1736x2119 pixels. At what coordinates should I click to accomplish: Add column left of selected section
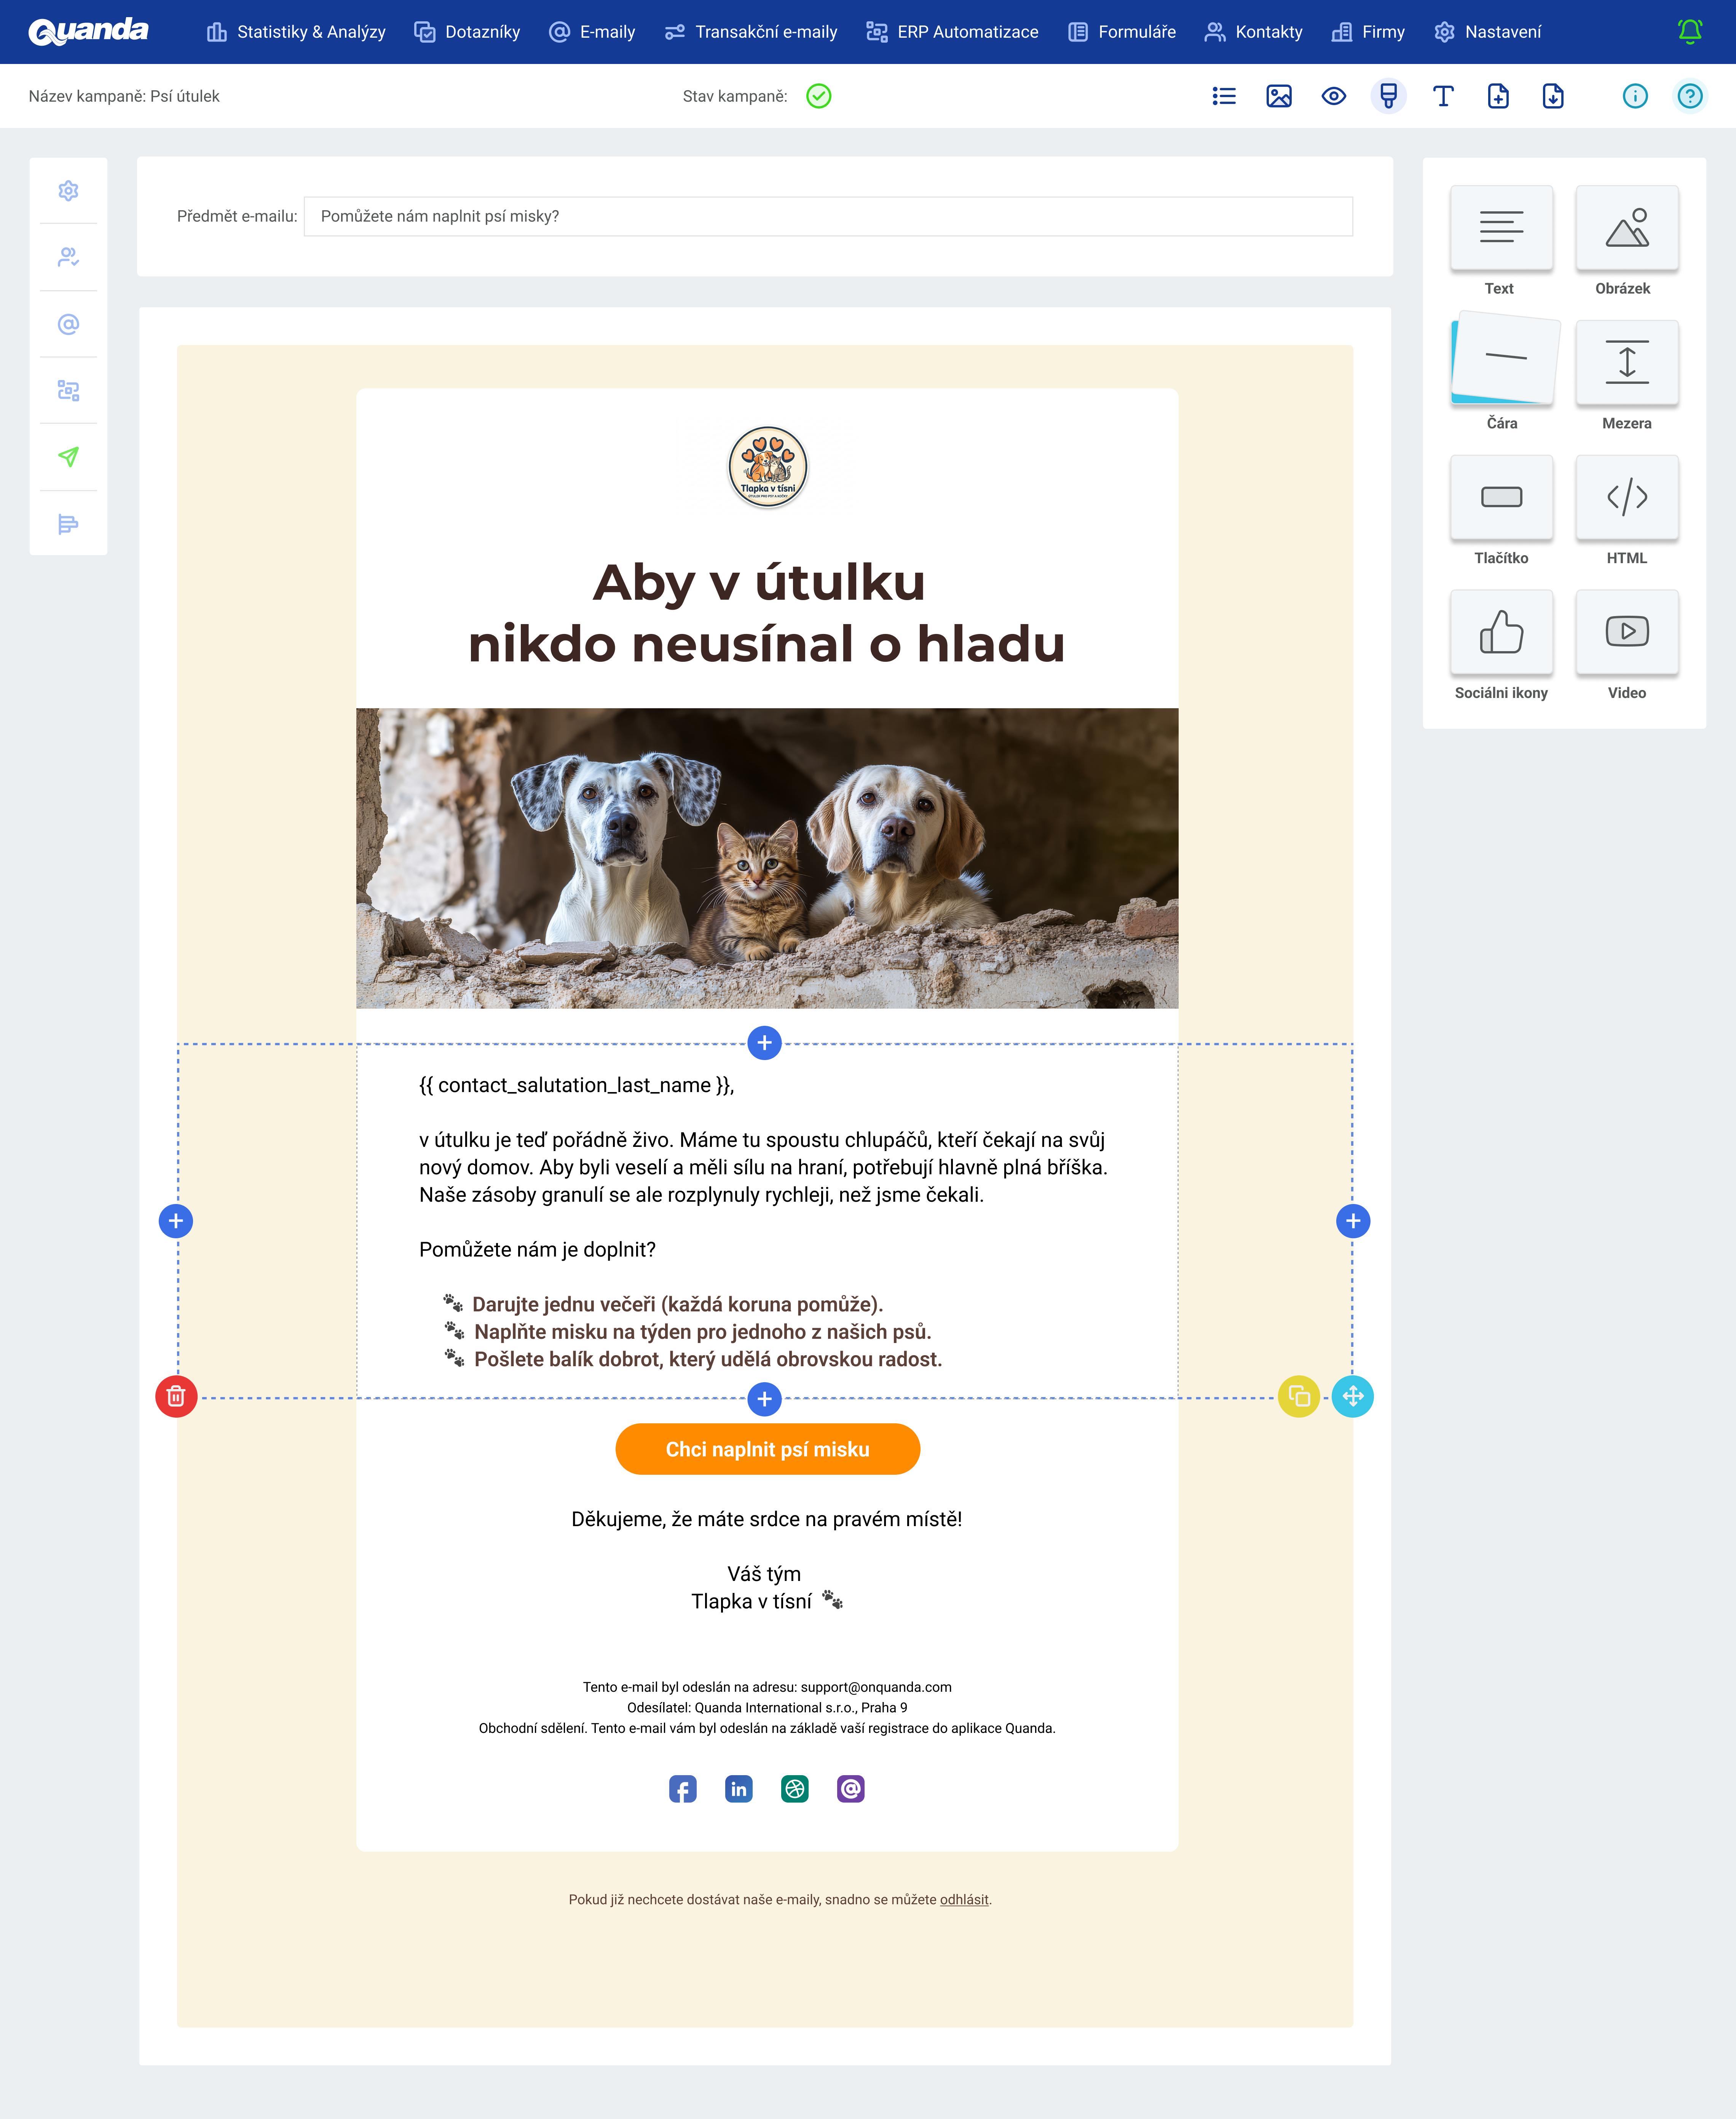click(176, 1221)
